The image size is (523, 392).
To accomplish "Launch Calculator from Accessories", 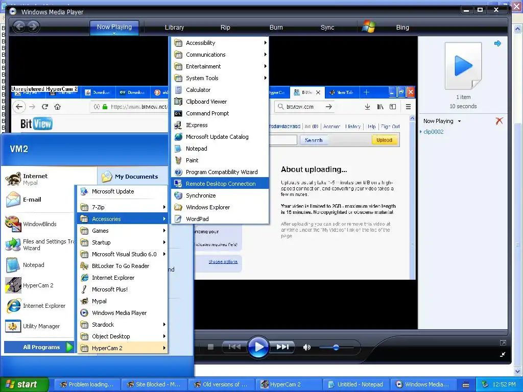I will click(220, 90).
